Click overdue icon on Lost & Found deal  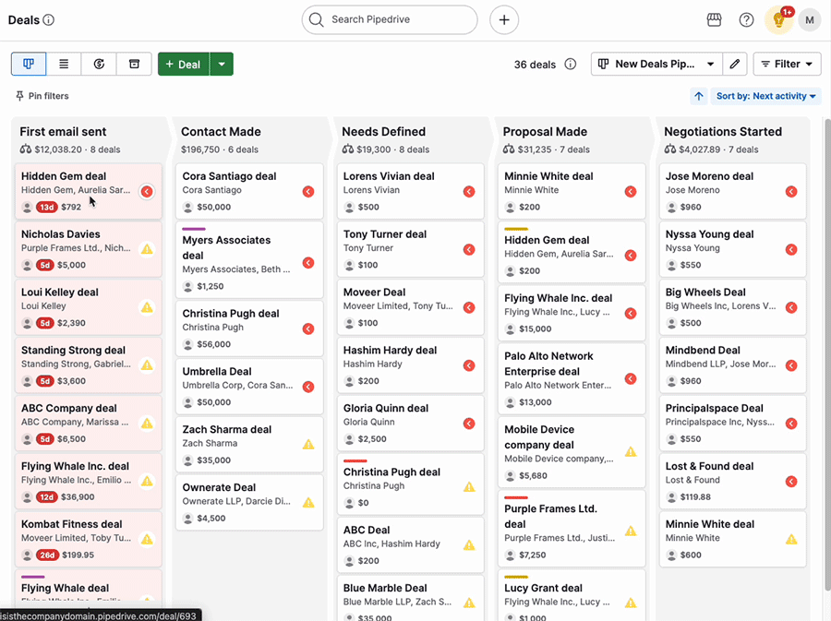tap(791, 482)
